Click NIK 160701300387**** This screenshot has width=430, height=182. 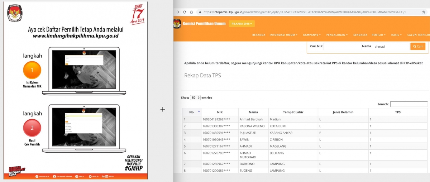[216, 126]
